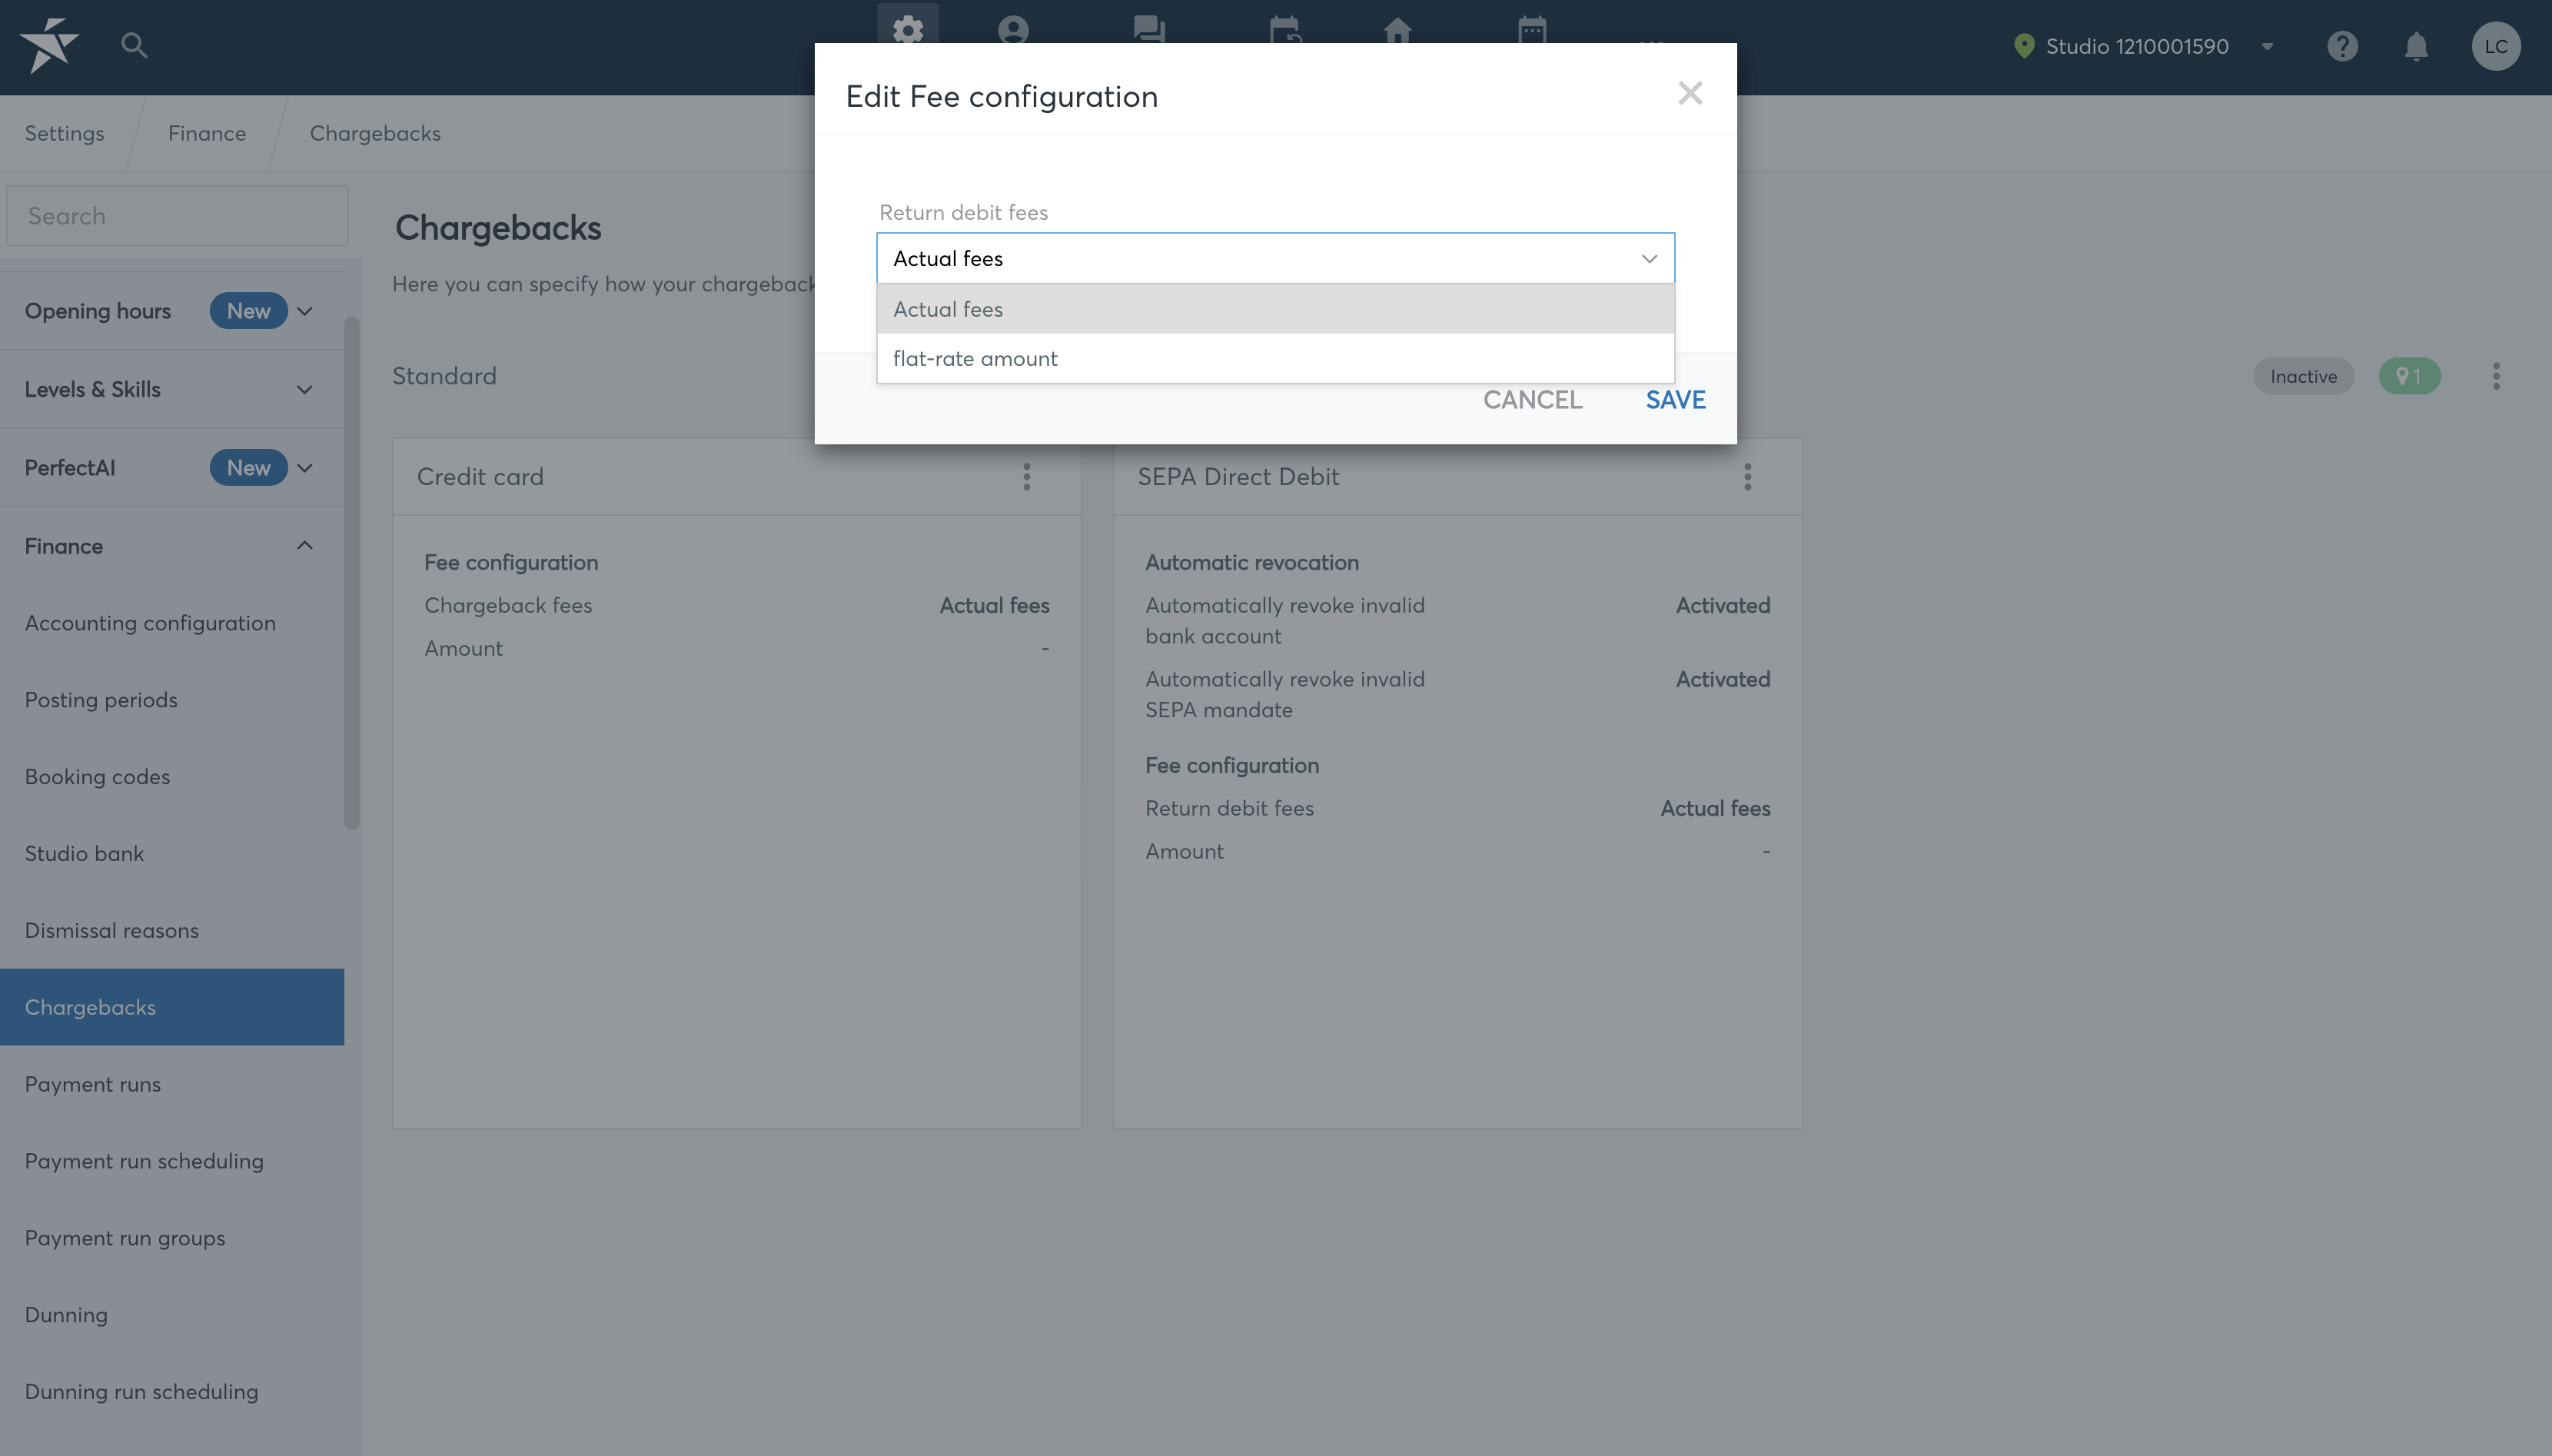2552x1456 pixels.
Task: Click Actual fees value for Return debit fees
Action: tap(1716, 808)
